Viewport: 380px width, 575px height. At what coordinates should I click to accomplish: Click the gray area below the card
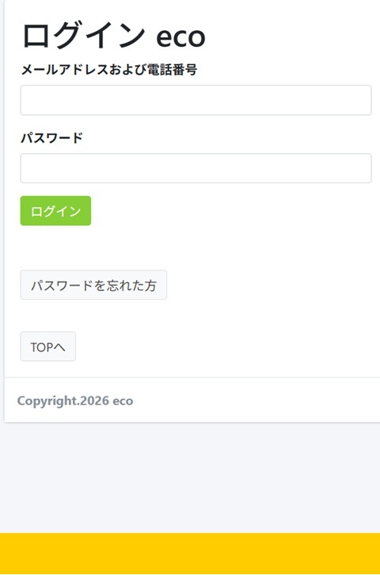(x=190, y=477)
